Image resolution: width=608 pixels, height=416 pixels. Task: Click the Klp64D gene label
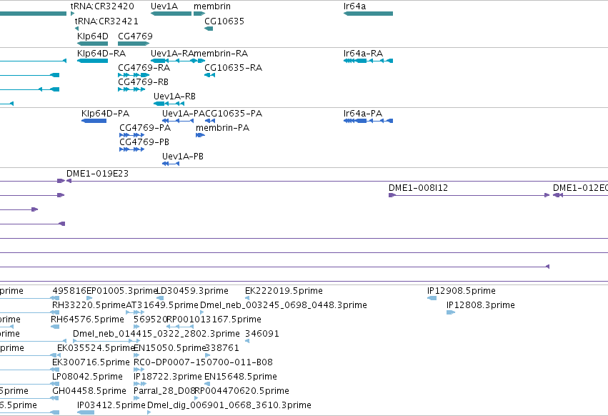point(93,36)
